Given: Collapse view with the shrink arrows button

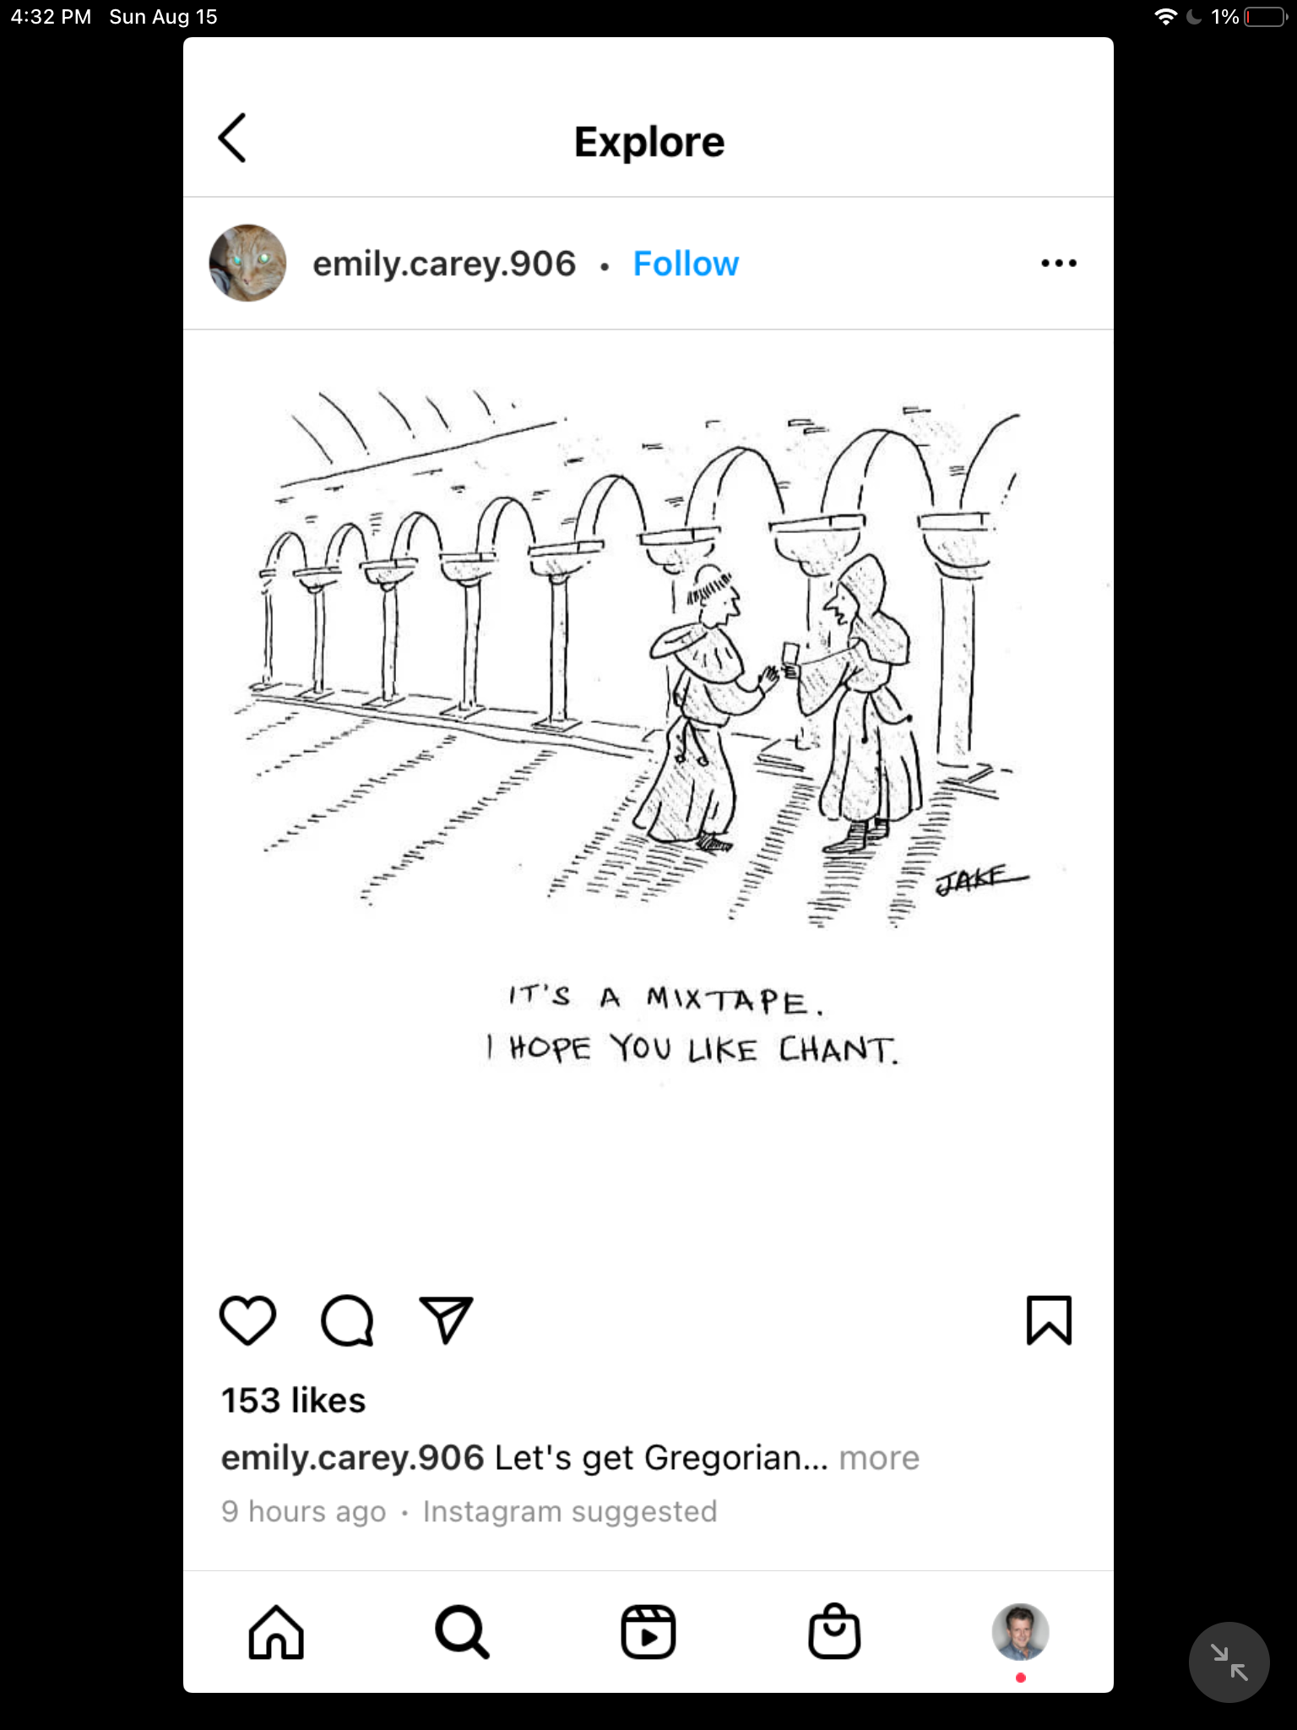Looking at the screenshot, I should (1229, 1662).
